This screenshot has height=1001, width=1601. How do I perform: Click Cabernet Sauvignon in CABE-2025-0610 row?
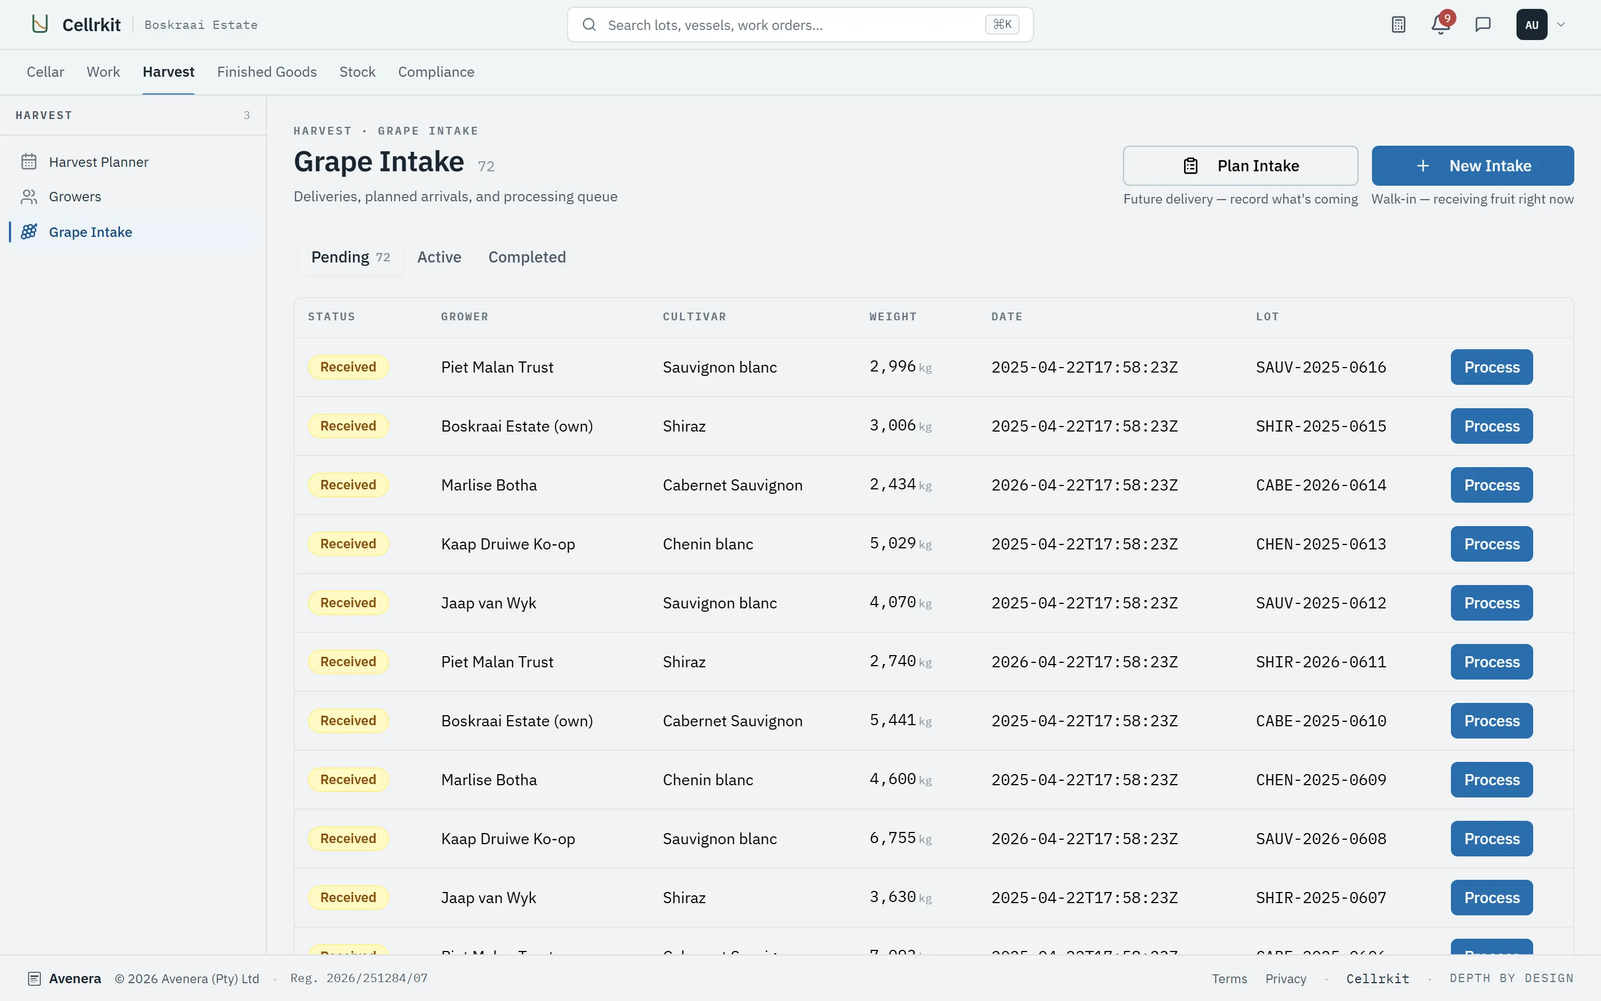click(732, 720)
